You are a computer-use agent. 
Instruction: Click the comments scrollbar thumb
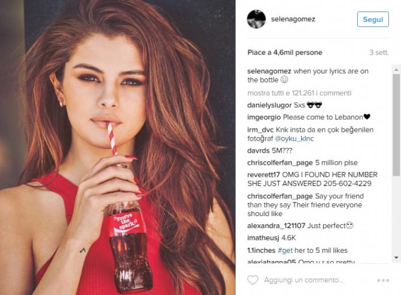[x=396, y=124]
